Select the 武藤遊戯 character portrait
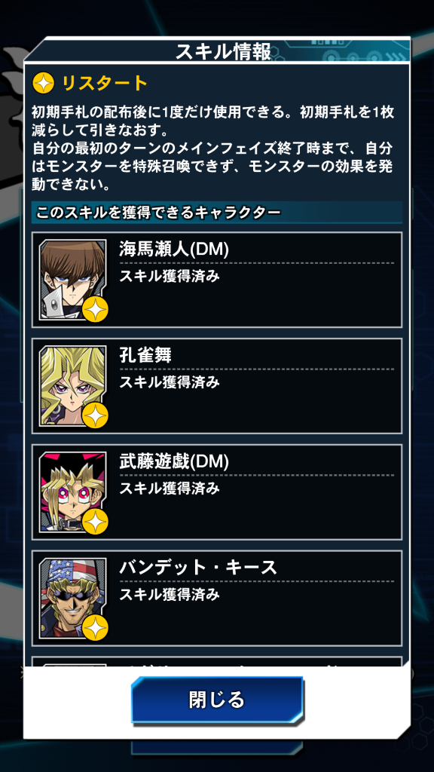 (x=73, y=492)
